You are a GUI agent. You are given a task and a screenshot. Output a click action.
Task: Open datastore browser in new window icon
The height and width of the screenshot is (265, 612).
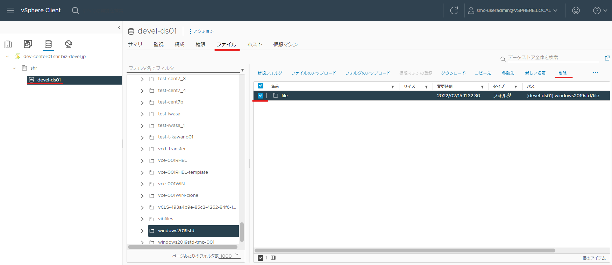point(607,58)
